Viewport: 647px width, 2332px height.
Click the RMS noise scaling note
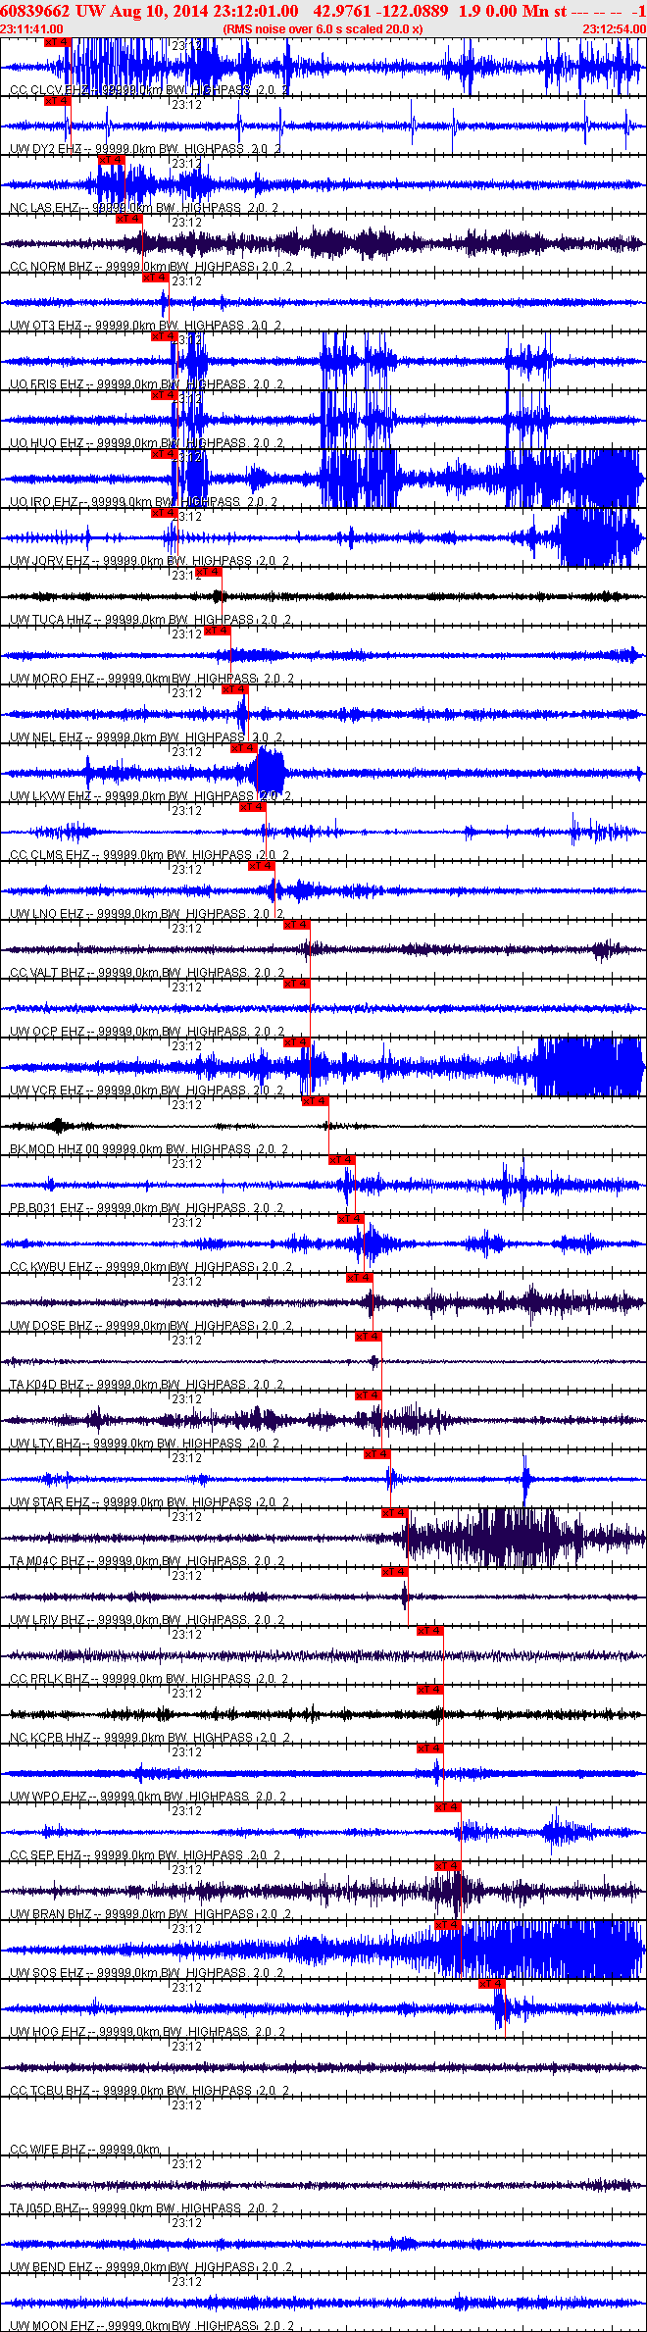323,29
